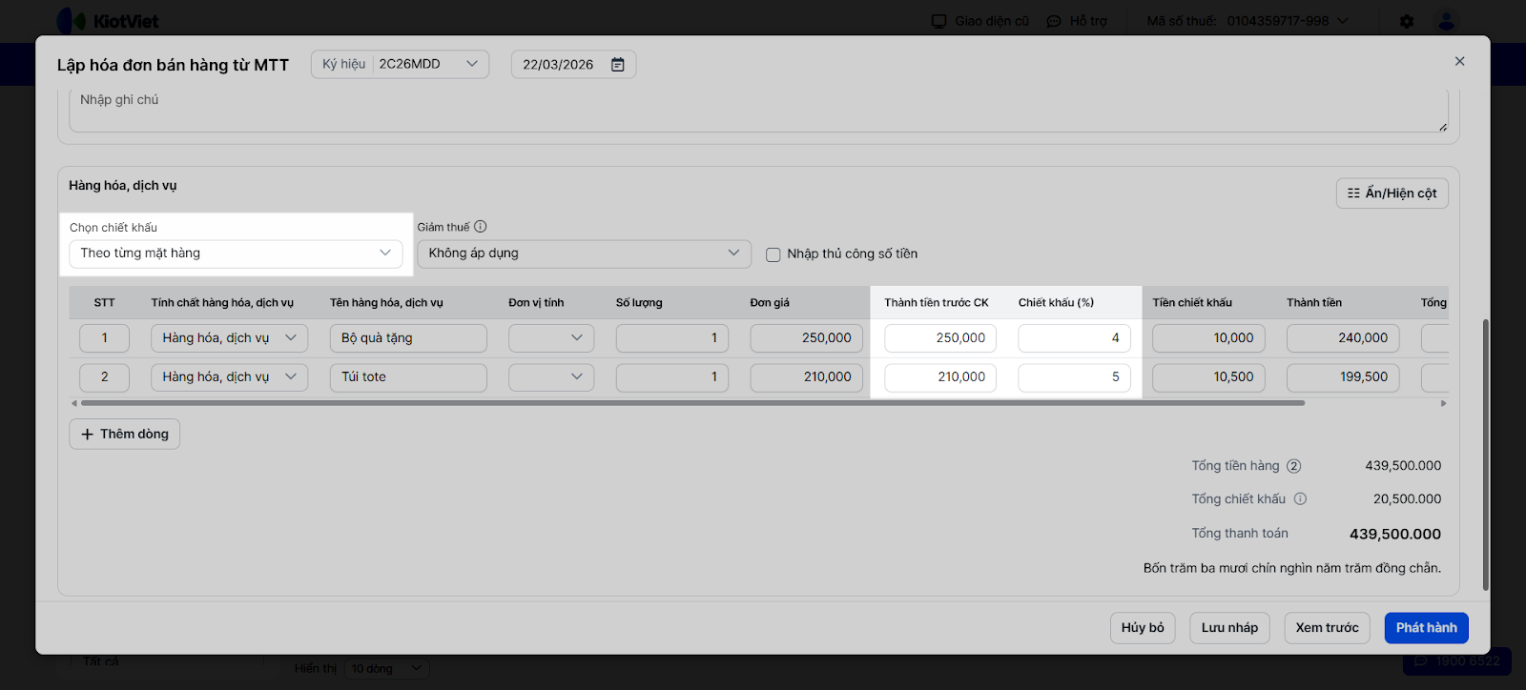Click the dialog vertical scrollbar
The height and width of the screenshot is (690, 1526).
click(x=1484, y=455)
